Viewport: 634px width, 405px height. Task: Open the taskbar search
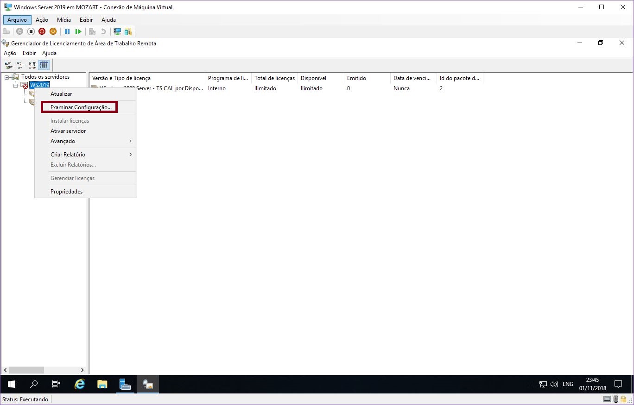coord(34,384)
